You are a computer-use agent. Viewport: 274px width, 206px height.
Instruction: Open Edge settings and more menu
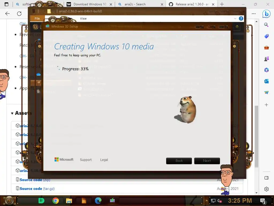254,13
